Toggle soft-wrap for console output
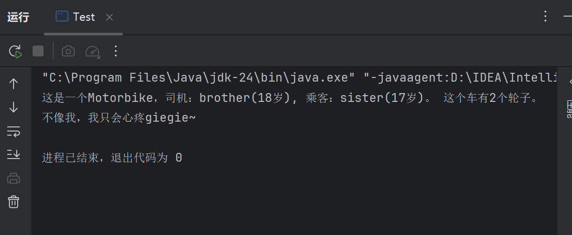The image size is (572, 235). tap(14, 131)
